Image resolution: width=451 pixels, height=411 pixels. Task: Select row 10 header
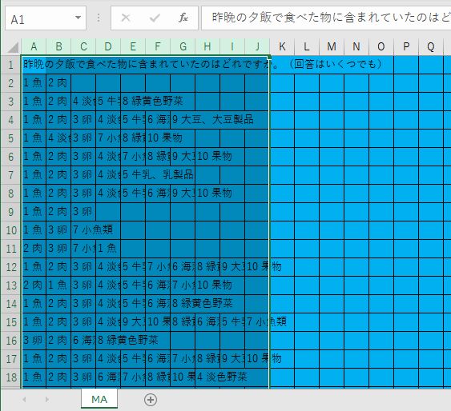(11, 230)
